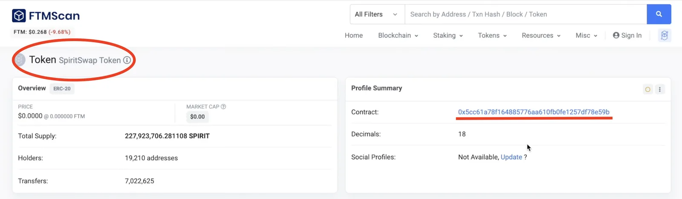The width and height of the screenshot is (682, 199).
Task: Expand the Blockchain menu
Action: coord(398,36)
